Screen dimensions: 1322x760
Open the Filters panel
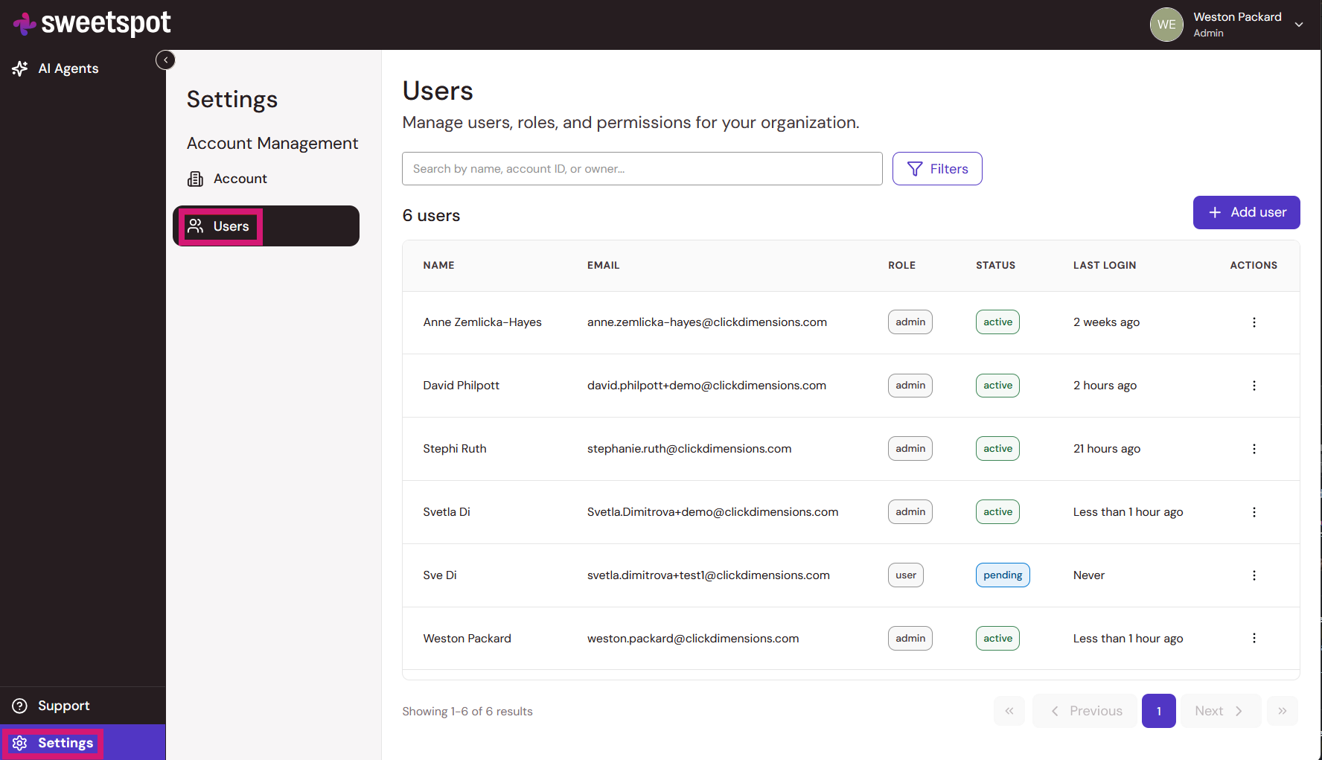click(x=937, y=169)
